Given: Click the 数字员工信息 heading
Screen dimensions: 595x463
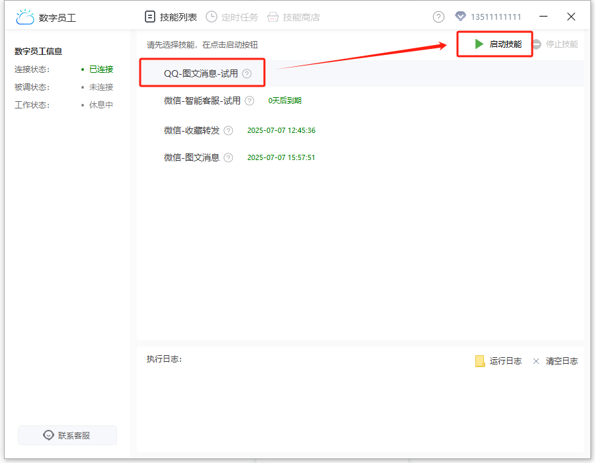Looking at the screenshot, I should (x=38, y=51).
